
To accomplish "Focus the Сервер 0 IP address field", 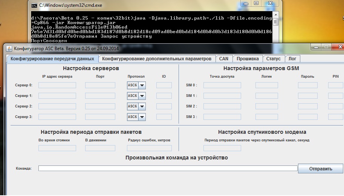I will [x=57, y=85].
